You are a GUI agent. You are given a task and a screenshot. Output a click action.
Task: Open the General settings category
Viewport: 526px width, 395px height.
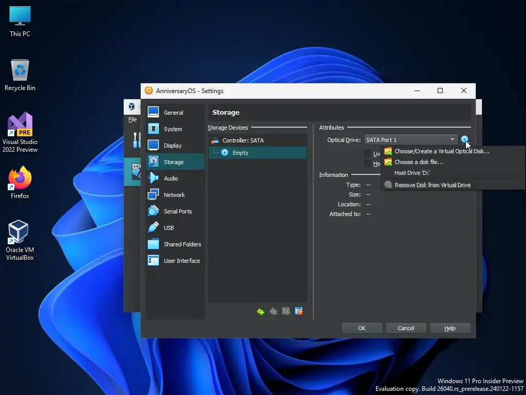(x=175, y=113)
